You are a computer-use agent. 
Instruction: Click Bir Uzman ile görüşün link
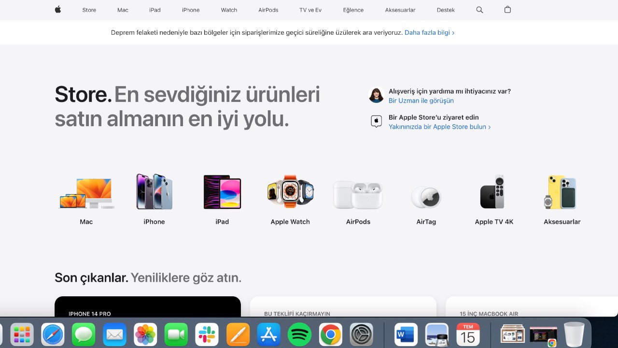point(421,101)
